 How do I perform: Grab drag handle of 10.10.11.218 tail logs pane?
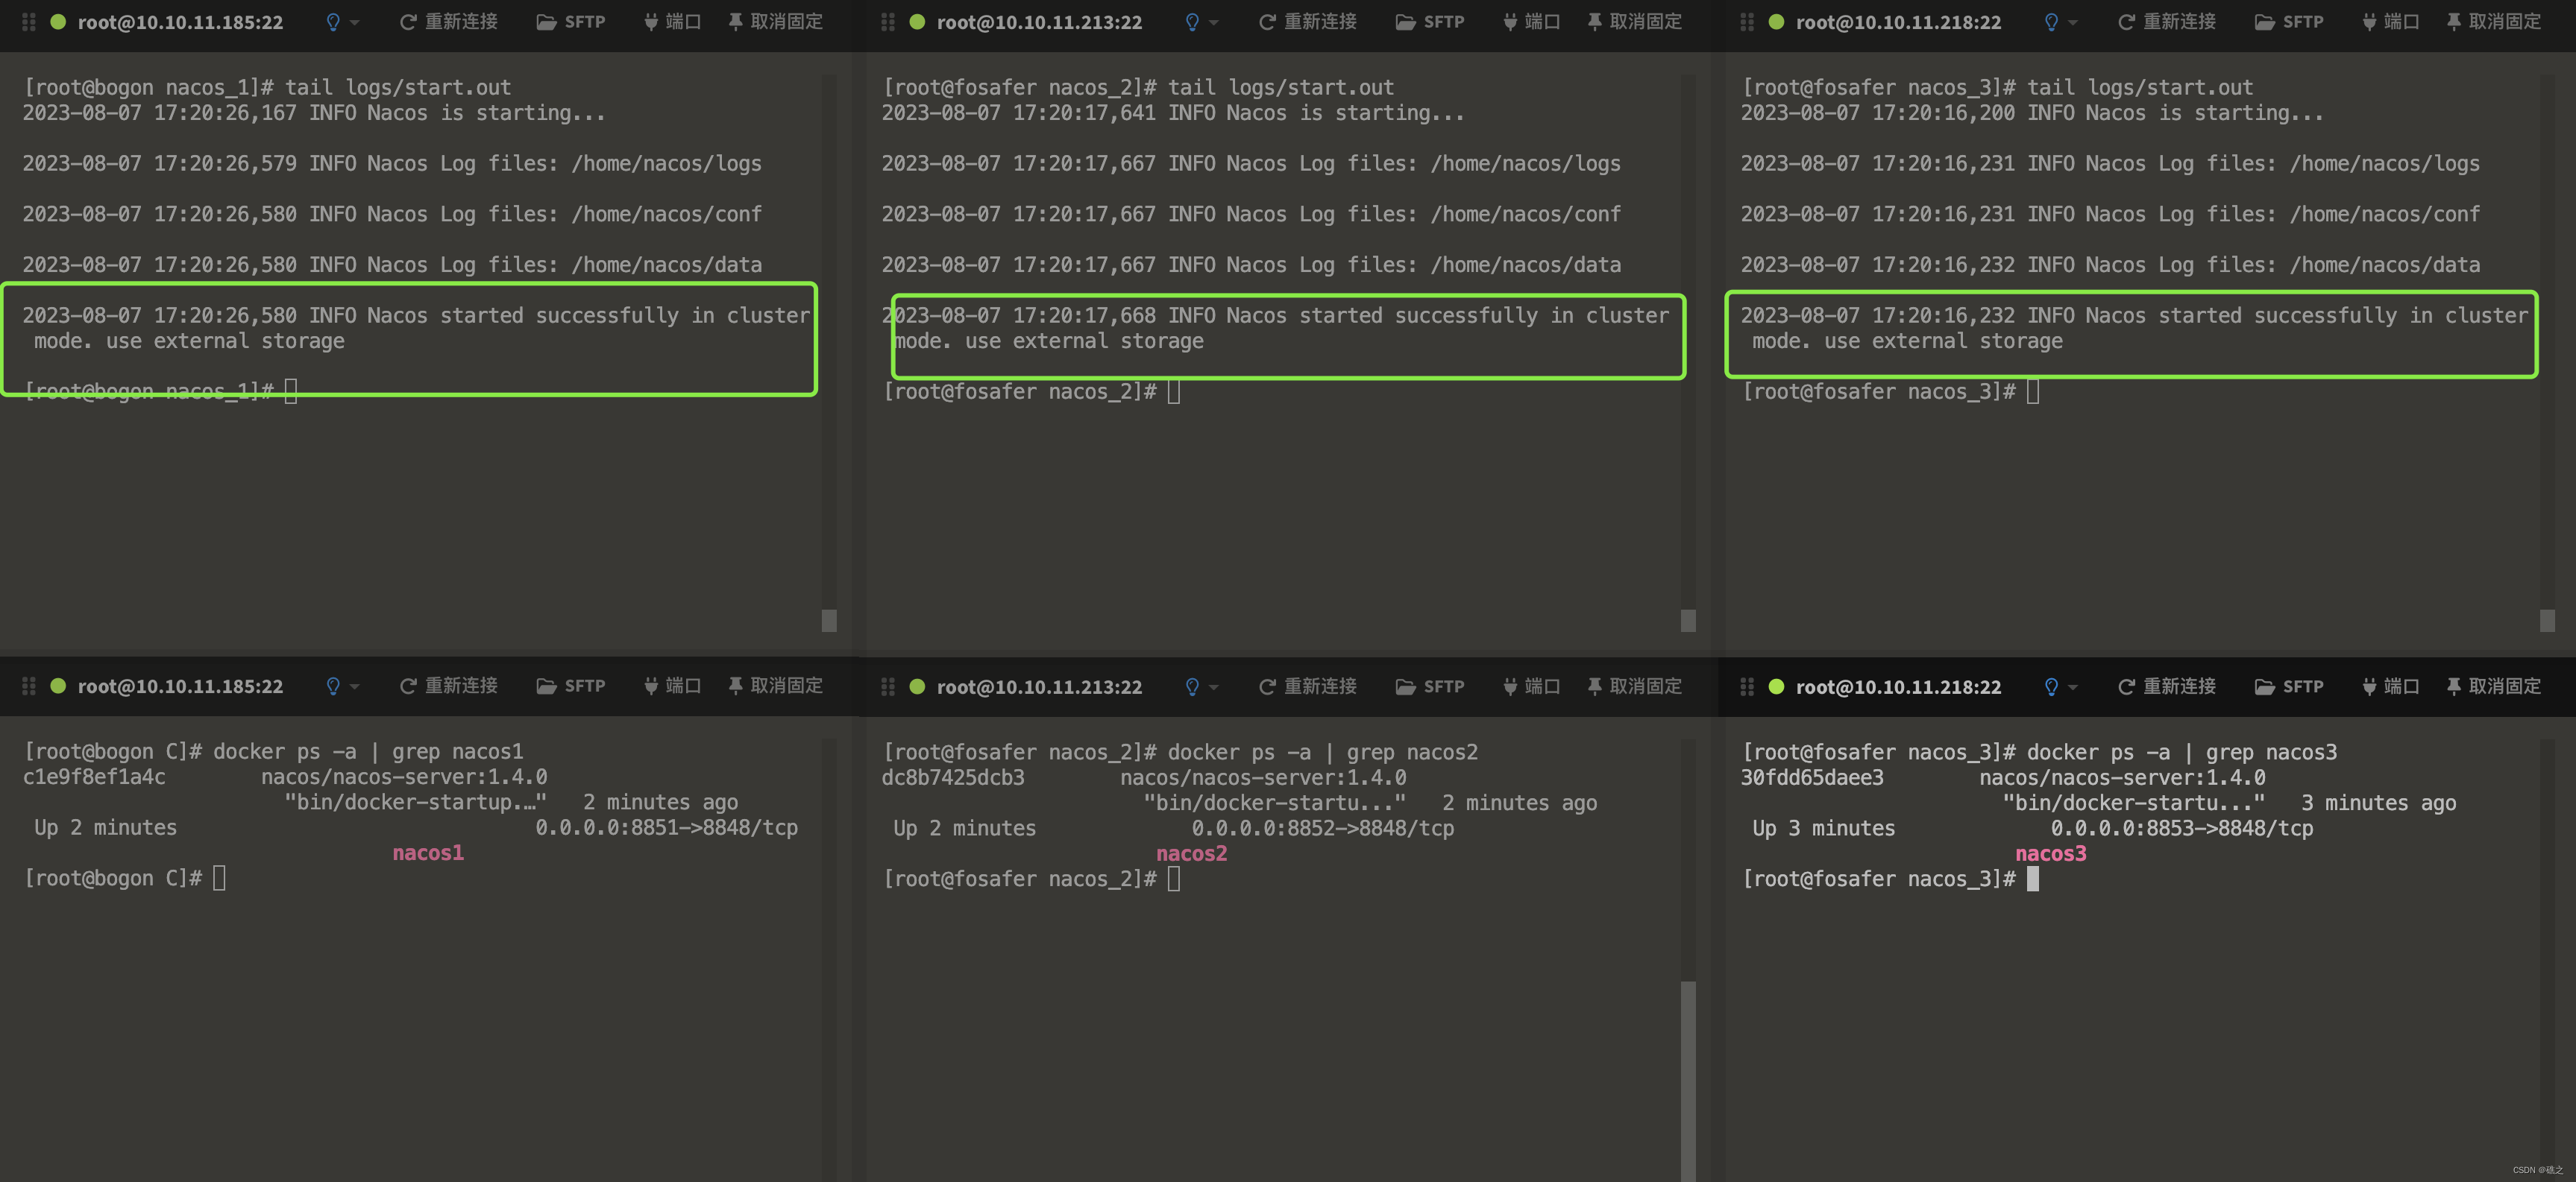point(1747,22)
